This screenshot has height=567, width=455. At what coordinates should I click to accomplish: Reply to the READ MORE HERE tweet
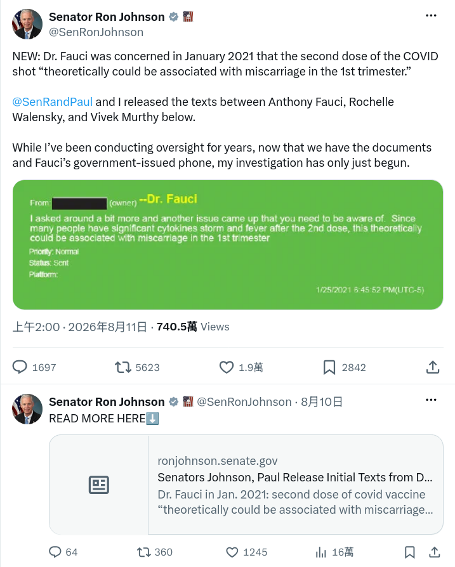pos(55,552)
